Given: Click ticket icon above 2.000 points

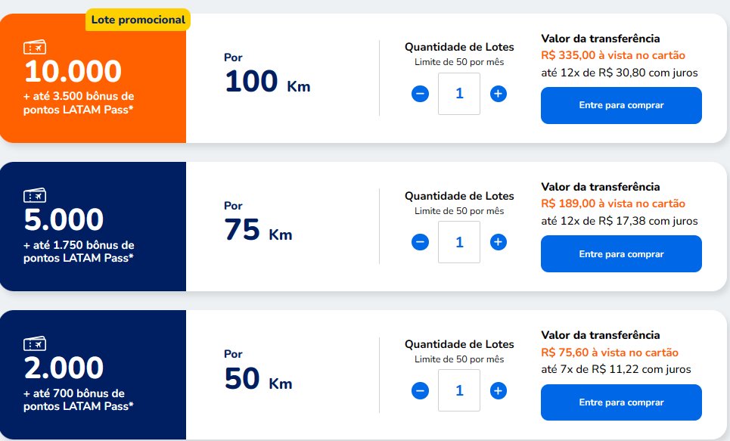Looking at the screenshot, I should 35,343.
